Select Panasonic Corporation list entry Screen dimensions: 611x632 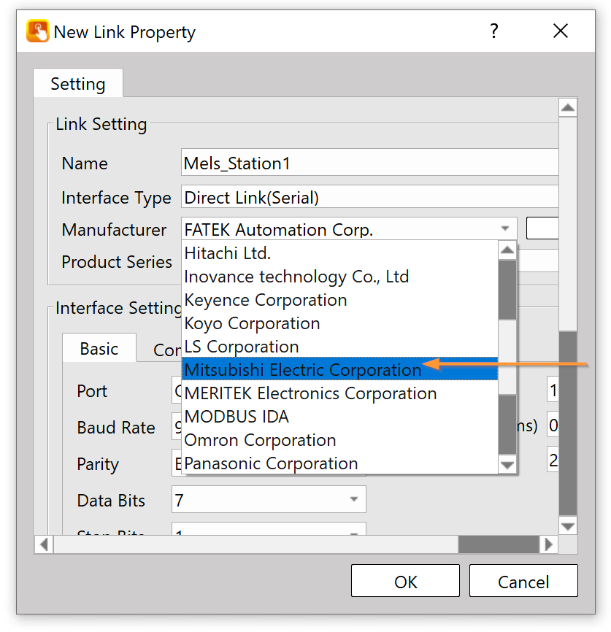[x=271, y=463]
